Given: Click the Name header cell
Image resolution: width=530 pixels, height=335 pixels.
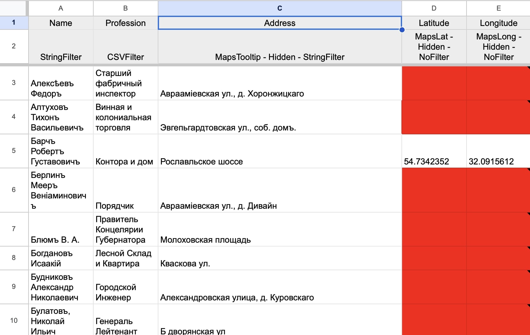Looking at the screenshot, I should pyautogui.click(x=61, y=23).
